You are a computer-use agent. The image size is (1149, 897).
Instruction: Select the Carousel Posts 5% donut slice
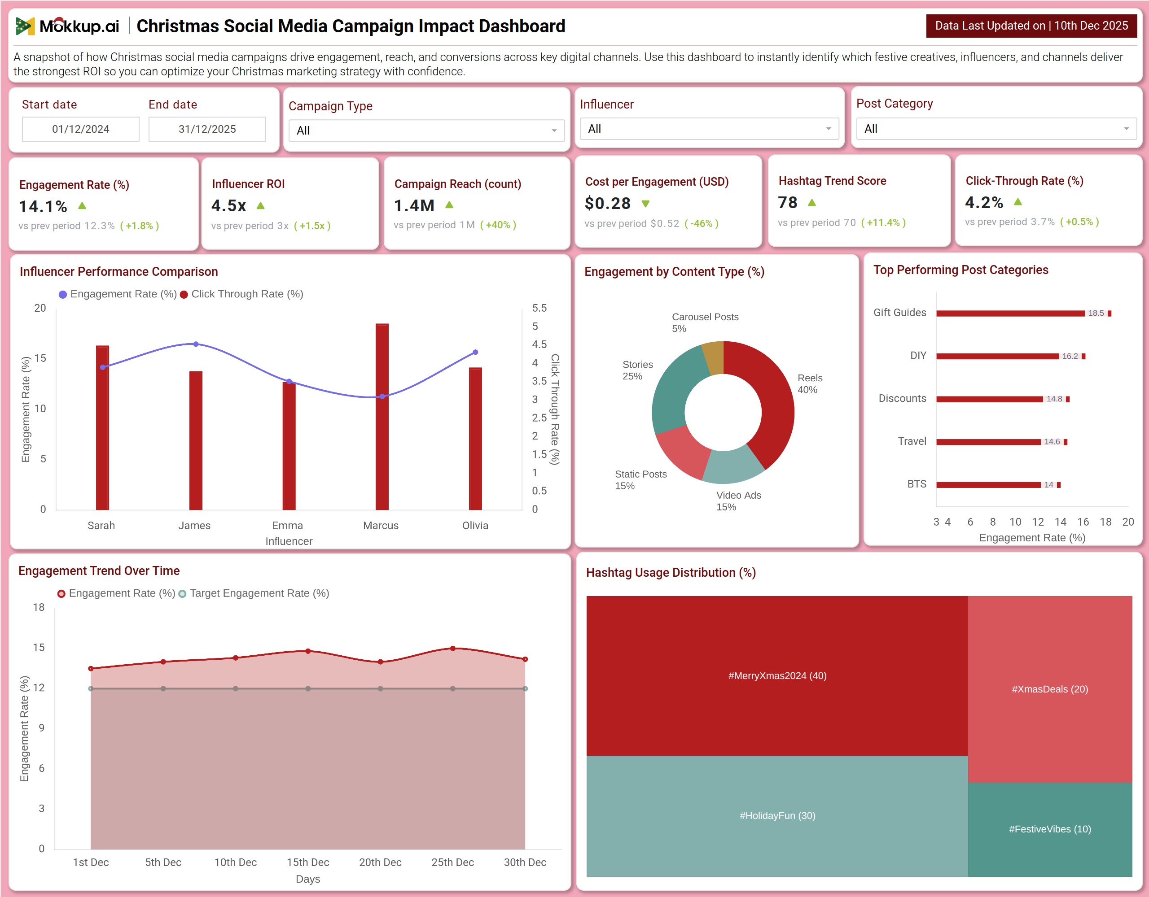tap(715, 358)
